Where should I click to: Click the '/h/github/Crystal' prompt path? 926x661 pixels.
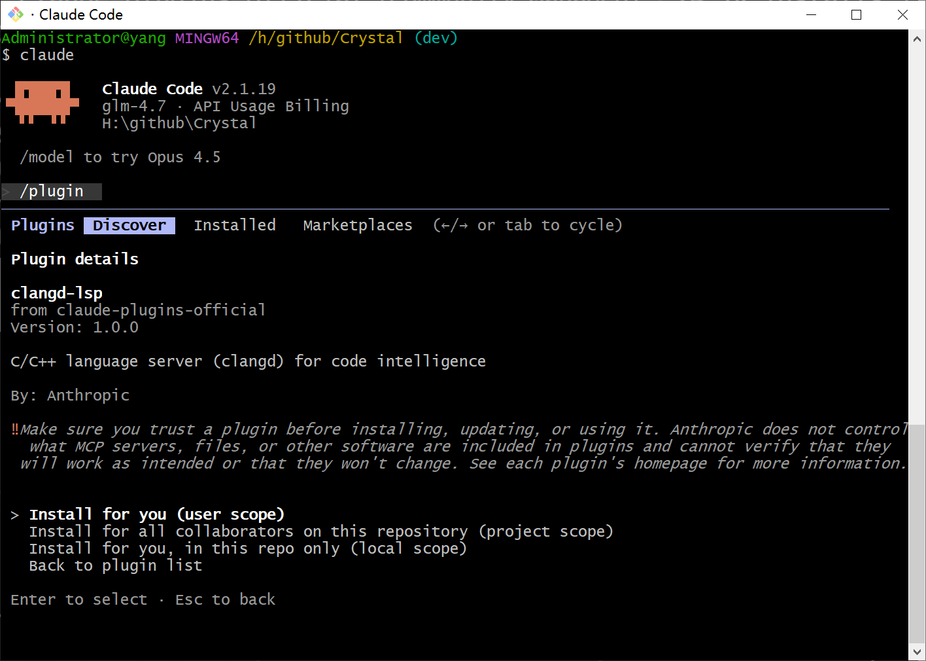326,38
